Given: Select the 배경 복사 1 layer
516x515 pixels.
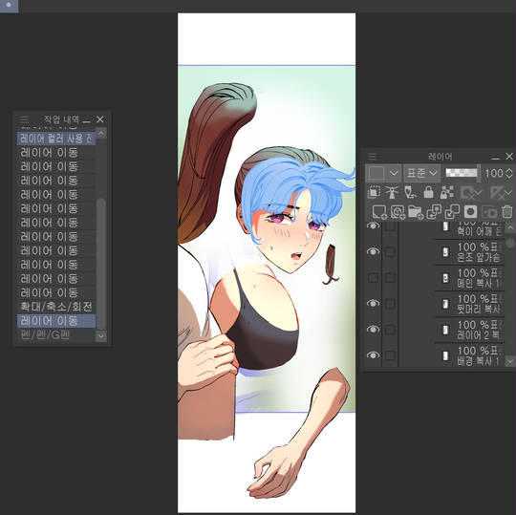Looking at the screenshot, I should pos(468,355).
